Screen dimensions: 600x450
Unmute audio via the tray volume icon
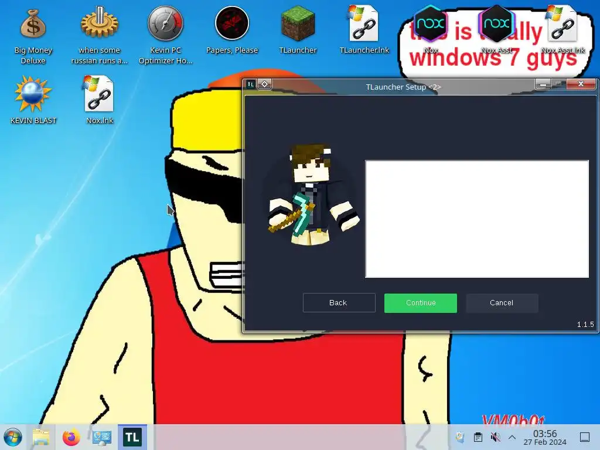[x=495, y=437]
